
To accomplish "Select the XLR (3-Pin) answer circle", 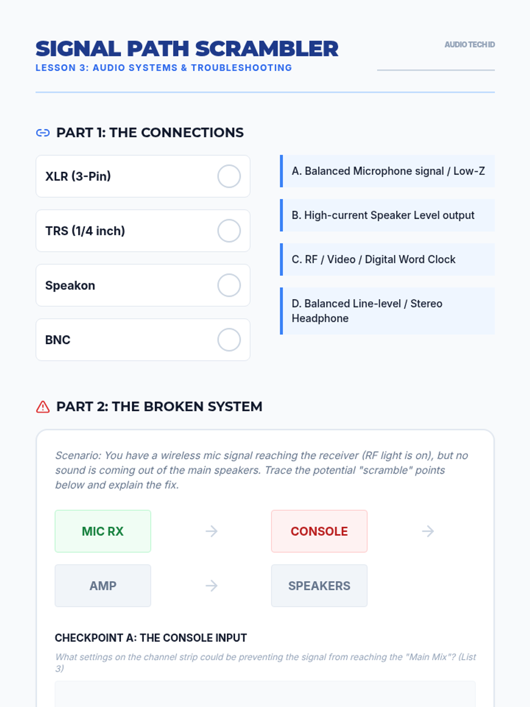I will click(229, 176).
